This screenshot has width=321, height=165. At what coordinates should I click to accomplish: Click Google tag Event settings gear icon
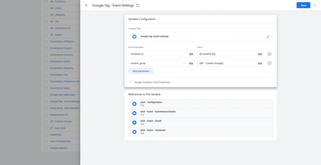click(134, 37)
